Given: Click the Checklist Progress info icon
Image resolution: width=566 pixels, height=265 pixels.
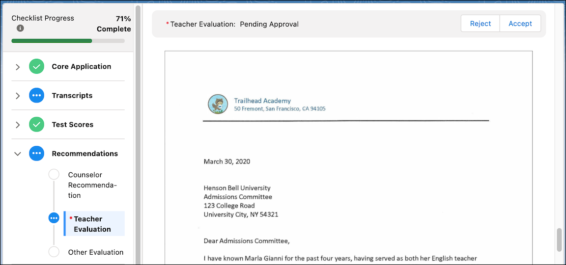Looking at the screenshot, I should pos(20,28).
